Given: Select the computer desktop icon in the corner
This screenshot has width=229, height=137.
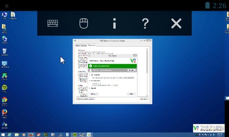Looking at the screenshot, I should 5,16.
